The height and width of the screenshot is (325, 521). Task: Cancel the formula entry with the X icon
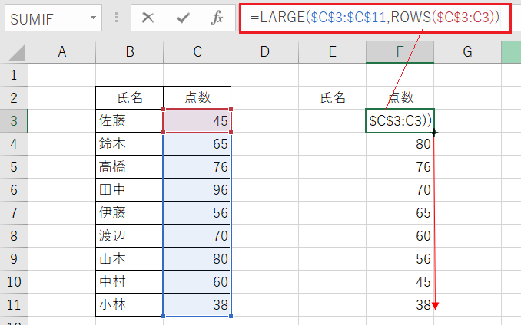[148, 18]
